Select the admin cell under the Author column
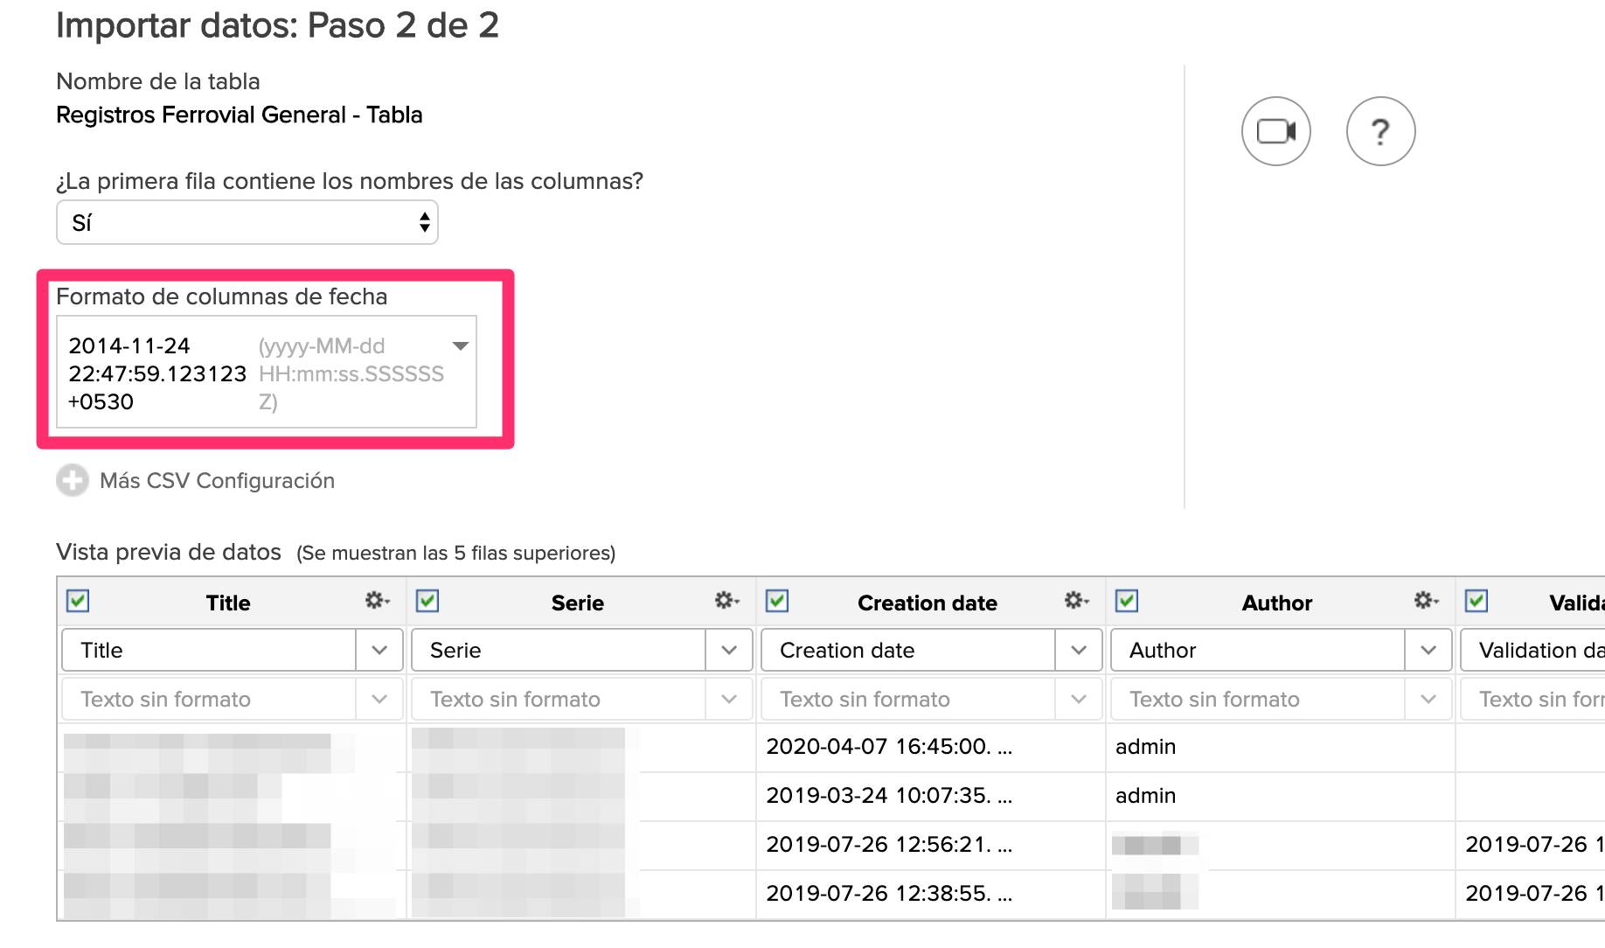This screenshot has height=948, width=1605. point(1146,747)
